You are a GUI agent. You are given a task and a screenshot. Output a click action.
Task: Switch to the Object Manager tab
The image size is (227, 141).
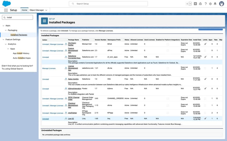point(37,10)
